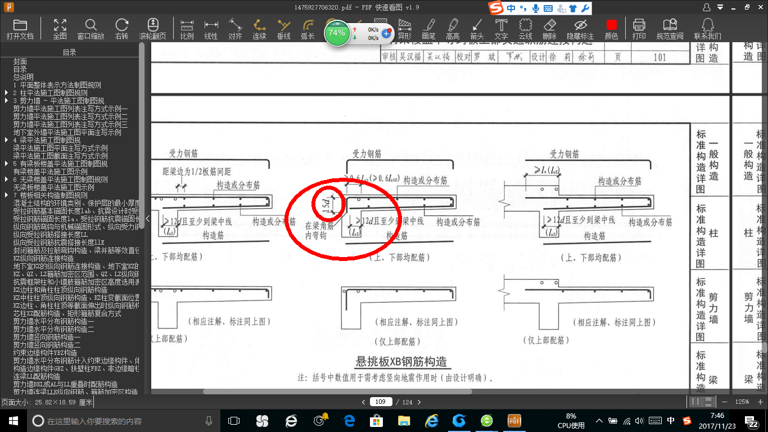
Task: Open Task View on the taskbar
Action: pos(233,420)
